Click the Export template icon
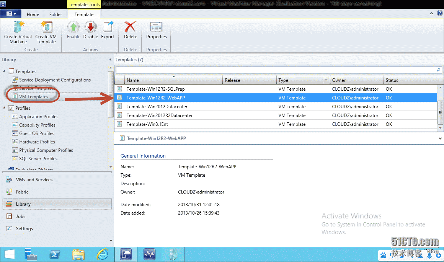444x262 pixels. (108, 27)
